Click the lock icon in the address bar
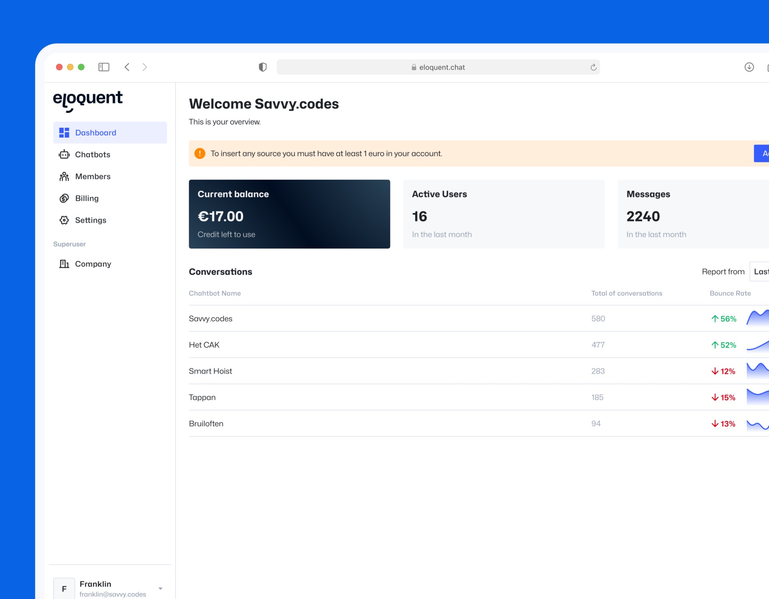The width and height of the screenshot is (769, 599). point(414,67)
